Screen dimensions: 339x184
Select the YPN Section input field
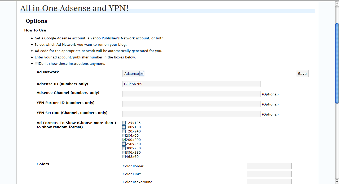(x=191, y=114)
